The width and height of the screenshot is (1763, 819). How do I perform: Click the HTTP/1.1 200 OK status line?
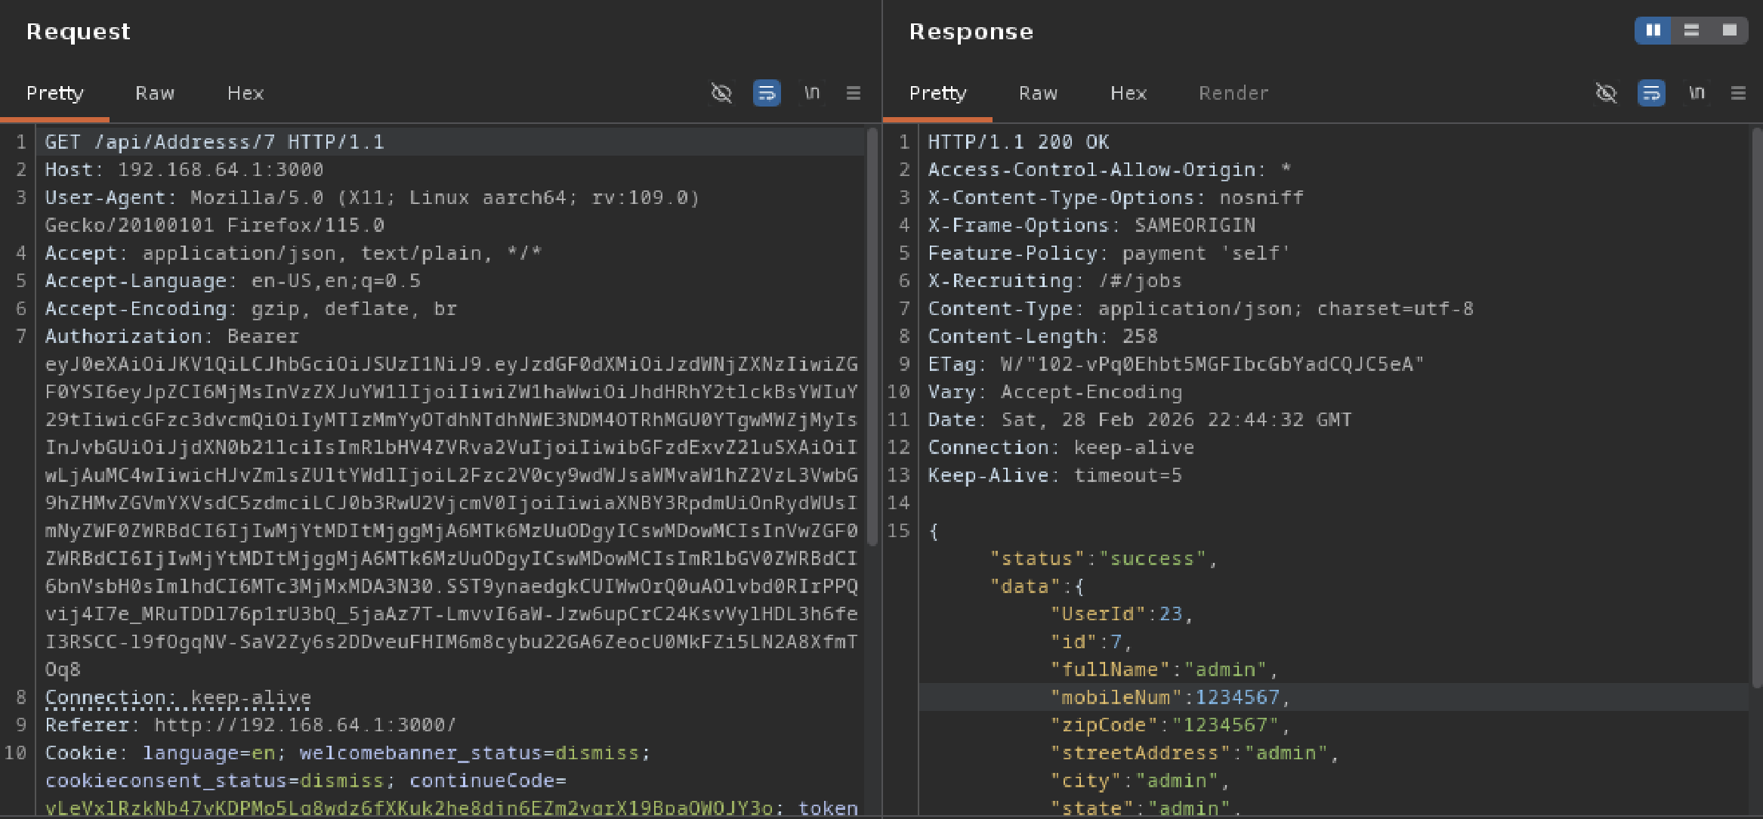tap(1019, 142)
